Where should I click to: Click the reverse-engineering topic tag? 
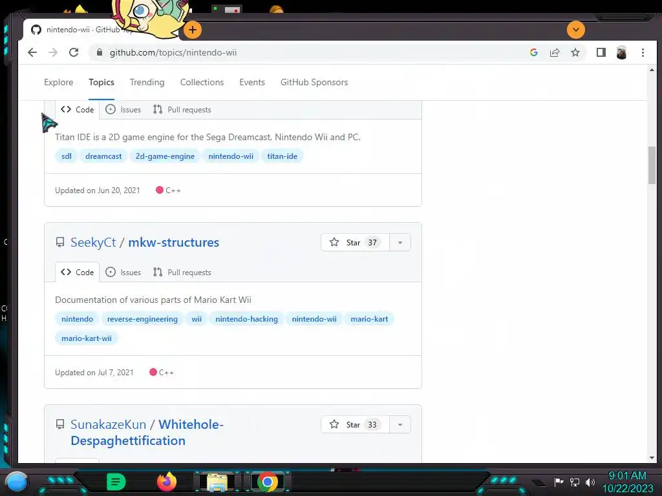point(142,319)
